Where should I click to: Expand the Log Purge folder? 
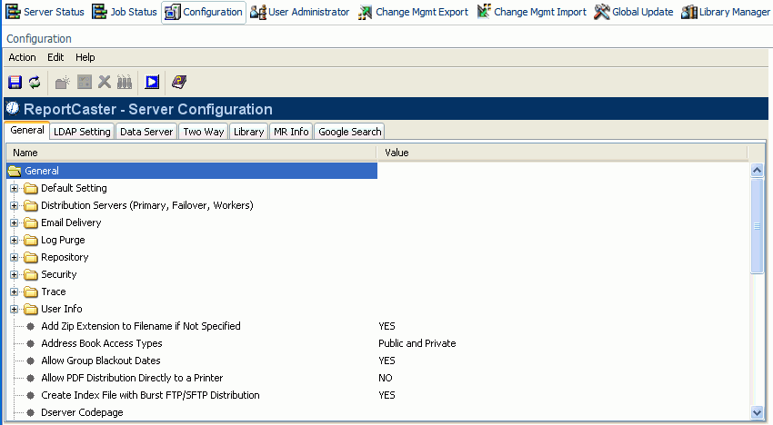(x=15, y=240)
